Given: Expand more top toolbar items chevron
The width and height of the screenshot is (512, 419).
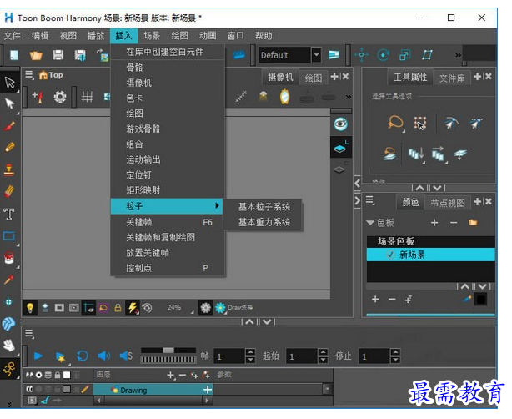Looking at the screenshot, I should [x=458, y=55].
